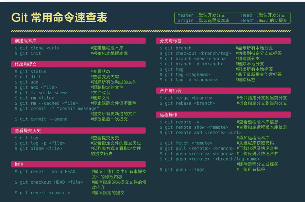
Task: Click the 'git tag <tagname>' command
Action: click(185, 74)
